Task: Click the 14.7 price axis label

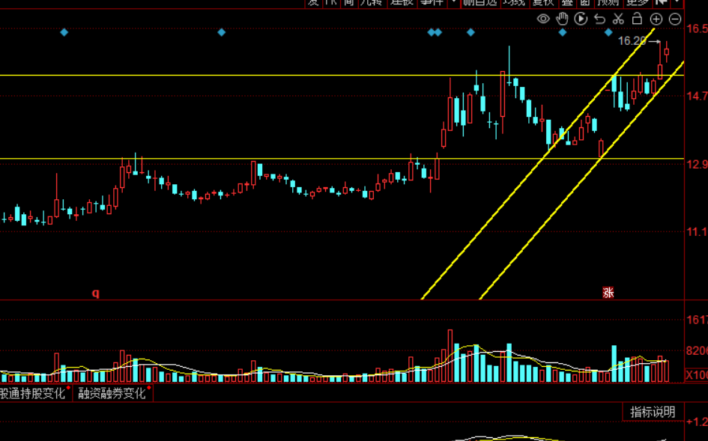Action: click(698, 96)
